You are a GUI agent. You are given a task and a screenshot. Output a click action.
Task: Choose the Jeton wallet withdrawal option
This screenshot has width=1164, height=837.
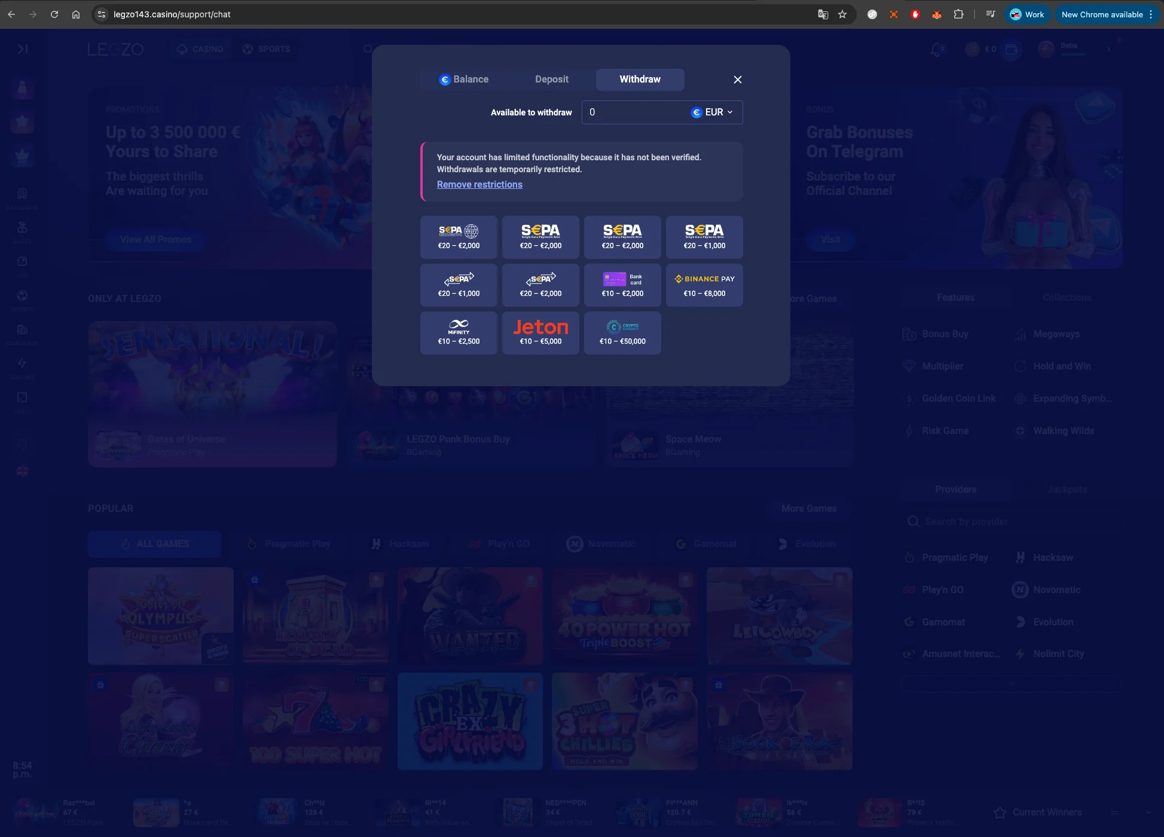coord(540,333)
